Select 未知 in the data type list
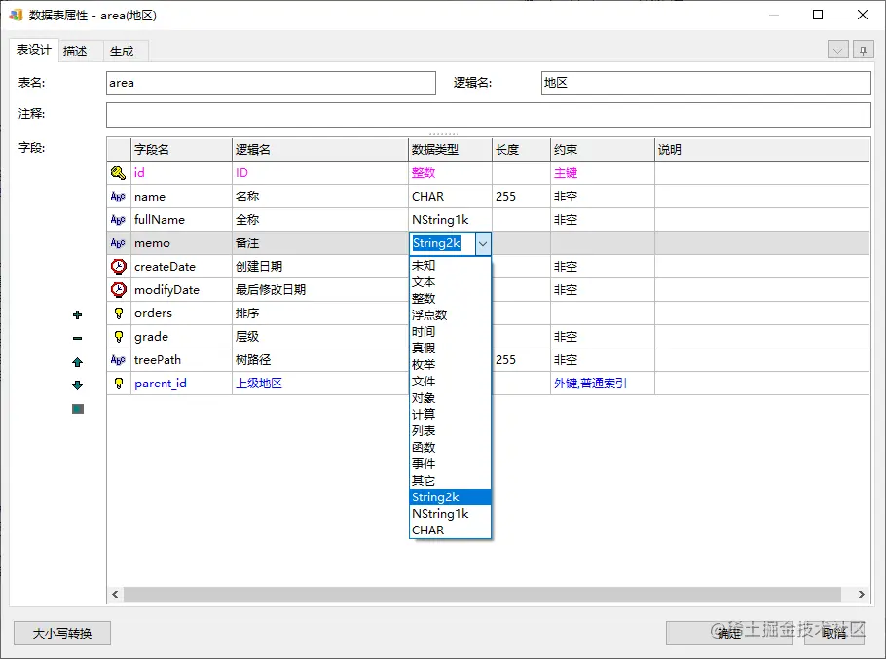Image resolution: width=886 pixels, height=659 pixels. [450, 266]
